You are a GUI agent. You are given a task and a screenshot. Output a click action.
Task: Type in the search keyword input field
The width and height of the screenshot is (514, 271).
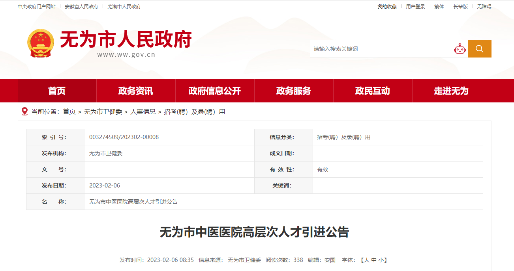tap(381, 49)
